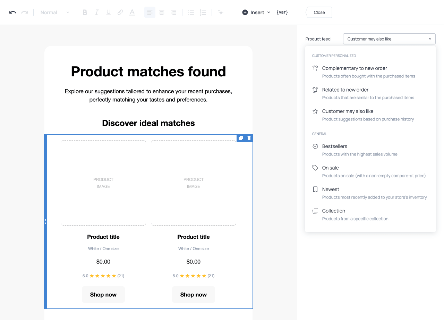Screen dimensions: 444x320
Task: Collapse the Product feed dropdown
Action: coord(389,39)
